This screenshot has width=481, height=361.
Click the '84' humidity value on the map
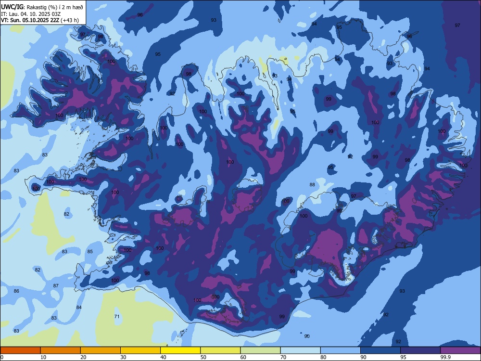pos(79,307)
